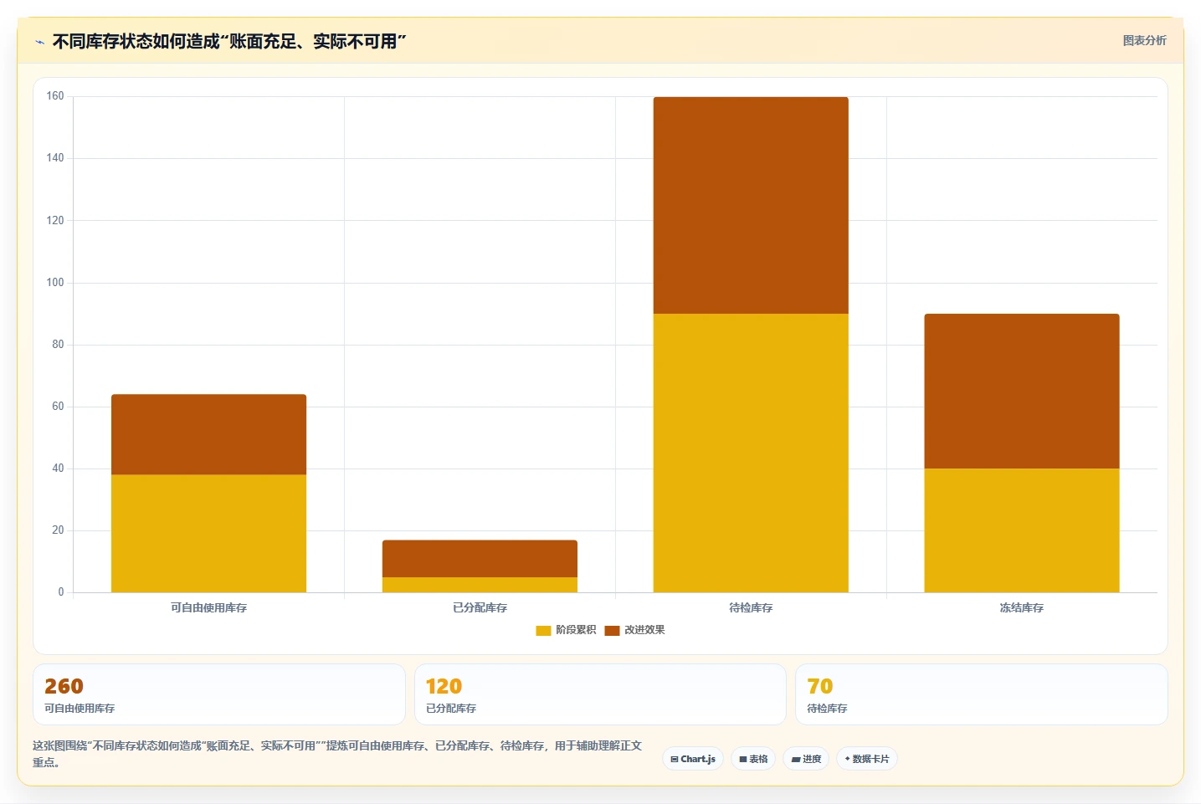Viewport: 1201px width, 804px height.
Task: Click the 已分配库存 x-axis label
Action: click(480, 608)
